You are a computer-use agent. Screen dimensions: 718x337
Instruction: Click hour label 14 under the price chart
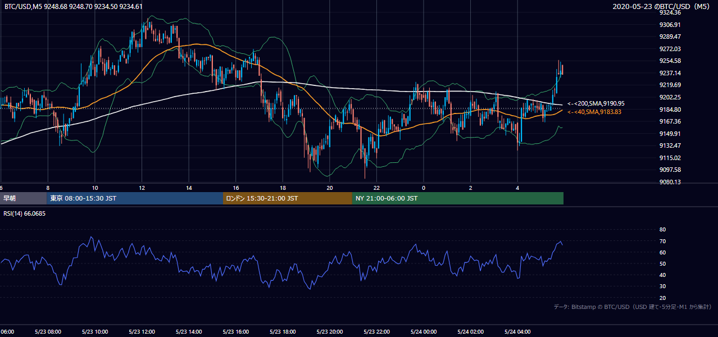tap(189, 188)
